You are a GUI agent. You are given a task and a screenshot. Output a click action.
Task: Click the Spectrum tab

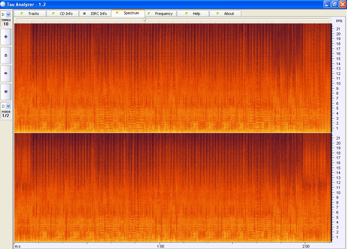(128, 13)
